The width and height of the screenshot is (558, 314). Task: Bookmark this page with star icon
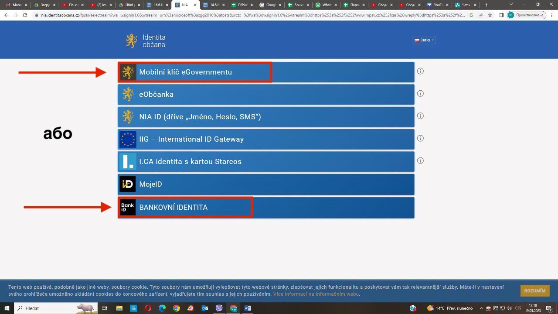pyautogui.click(x=490, y=15)
